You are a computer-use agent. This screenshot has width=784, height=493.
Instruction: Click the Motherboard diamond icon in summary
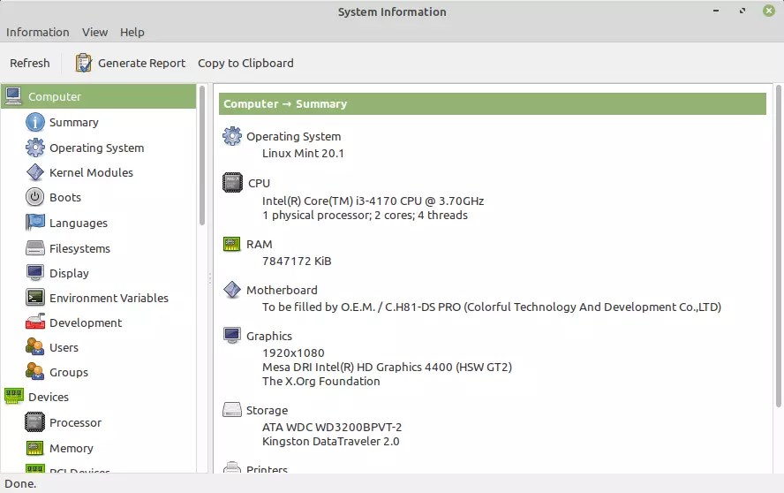pos(232,289)
